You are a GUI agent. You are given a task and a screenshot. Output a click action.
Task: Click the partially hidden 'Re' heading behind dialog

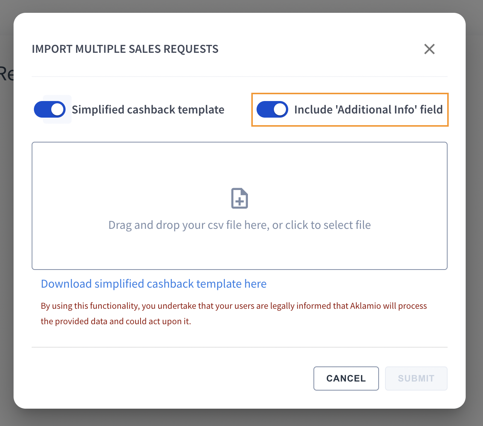(6, 74)
